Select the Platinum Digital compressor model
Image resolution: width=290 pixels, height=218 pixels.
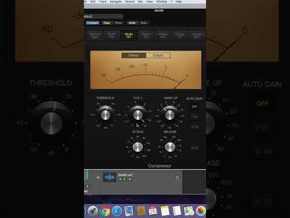click(95, 36)
